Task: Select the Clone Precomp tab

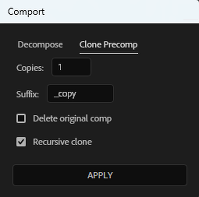Action: [x=108, y=45]
